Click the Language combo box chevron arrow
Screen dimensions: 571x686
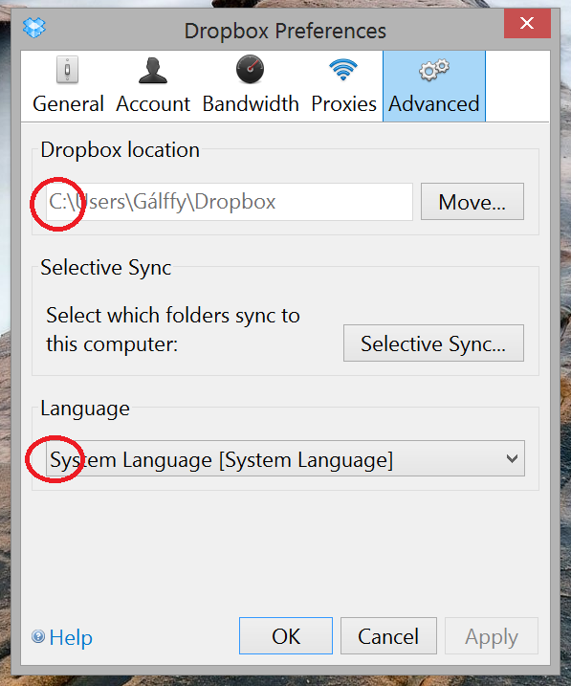pos(512,458)
